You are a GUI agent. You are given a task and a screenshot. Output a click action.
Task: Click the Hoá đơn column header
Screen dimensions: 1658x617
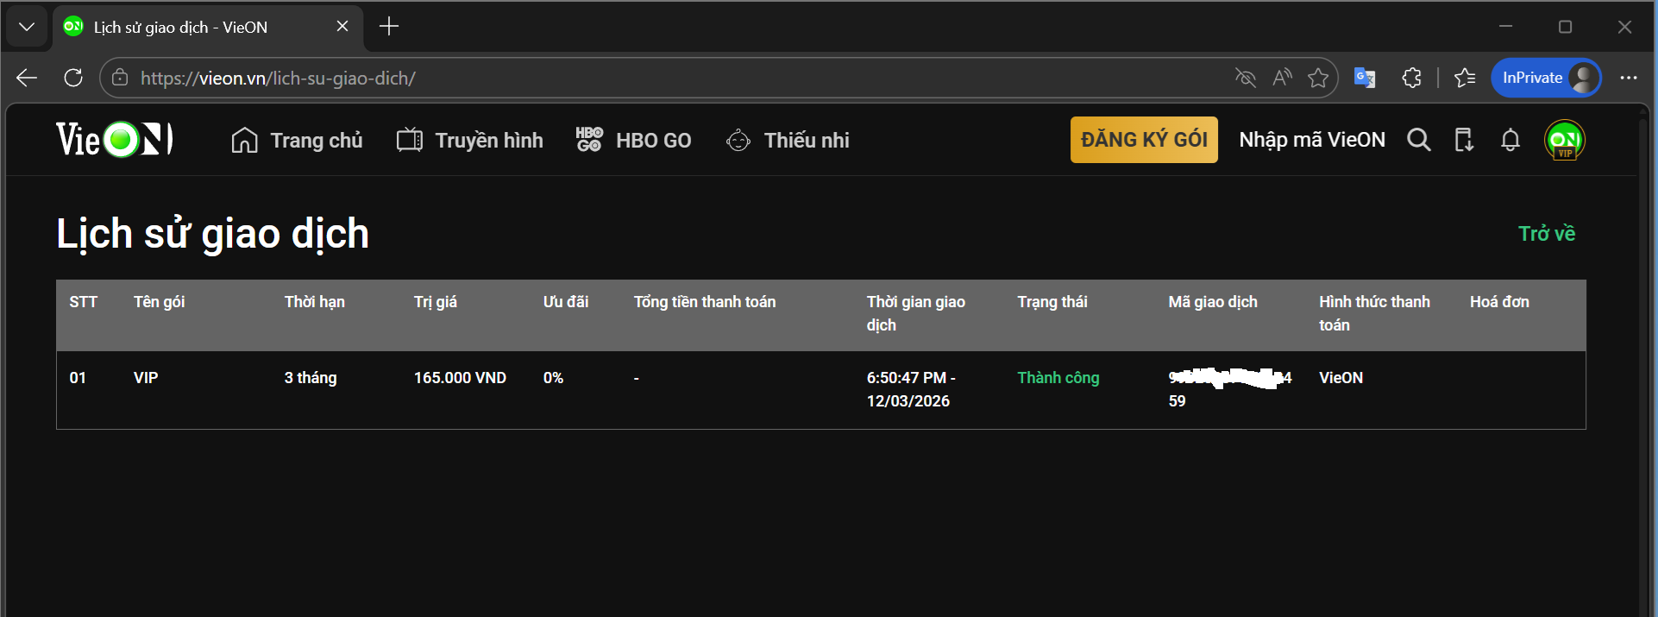point(1499,302)
